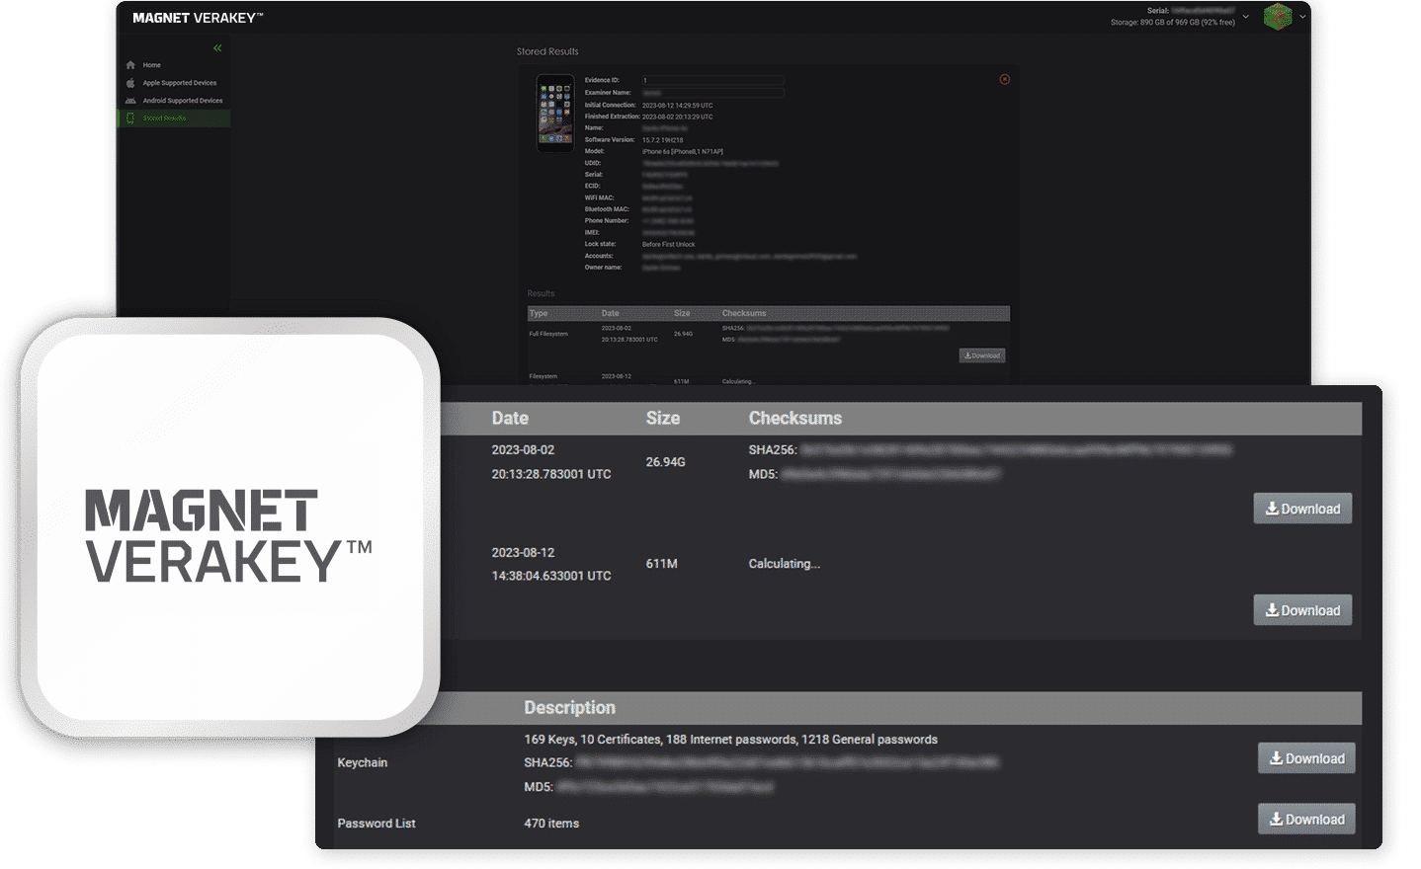Screen dimensions: 1421x869
Task: Click the iPhone device thumbnail
Action: pos(555,114)
